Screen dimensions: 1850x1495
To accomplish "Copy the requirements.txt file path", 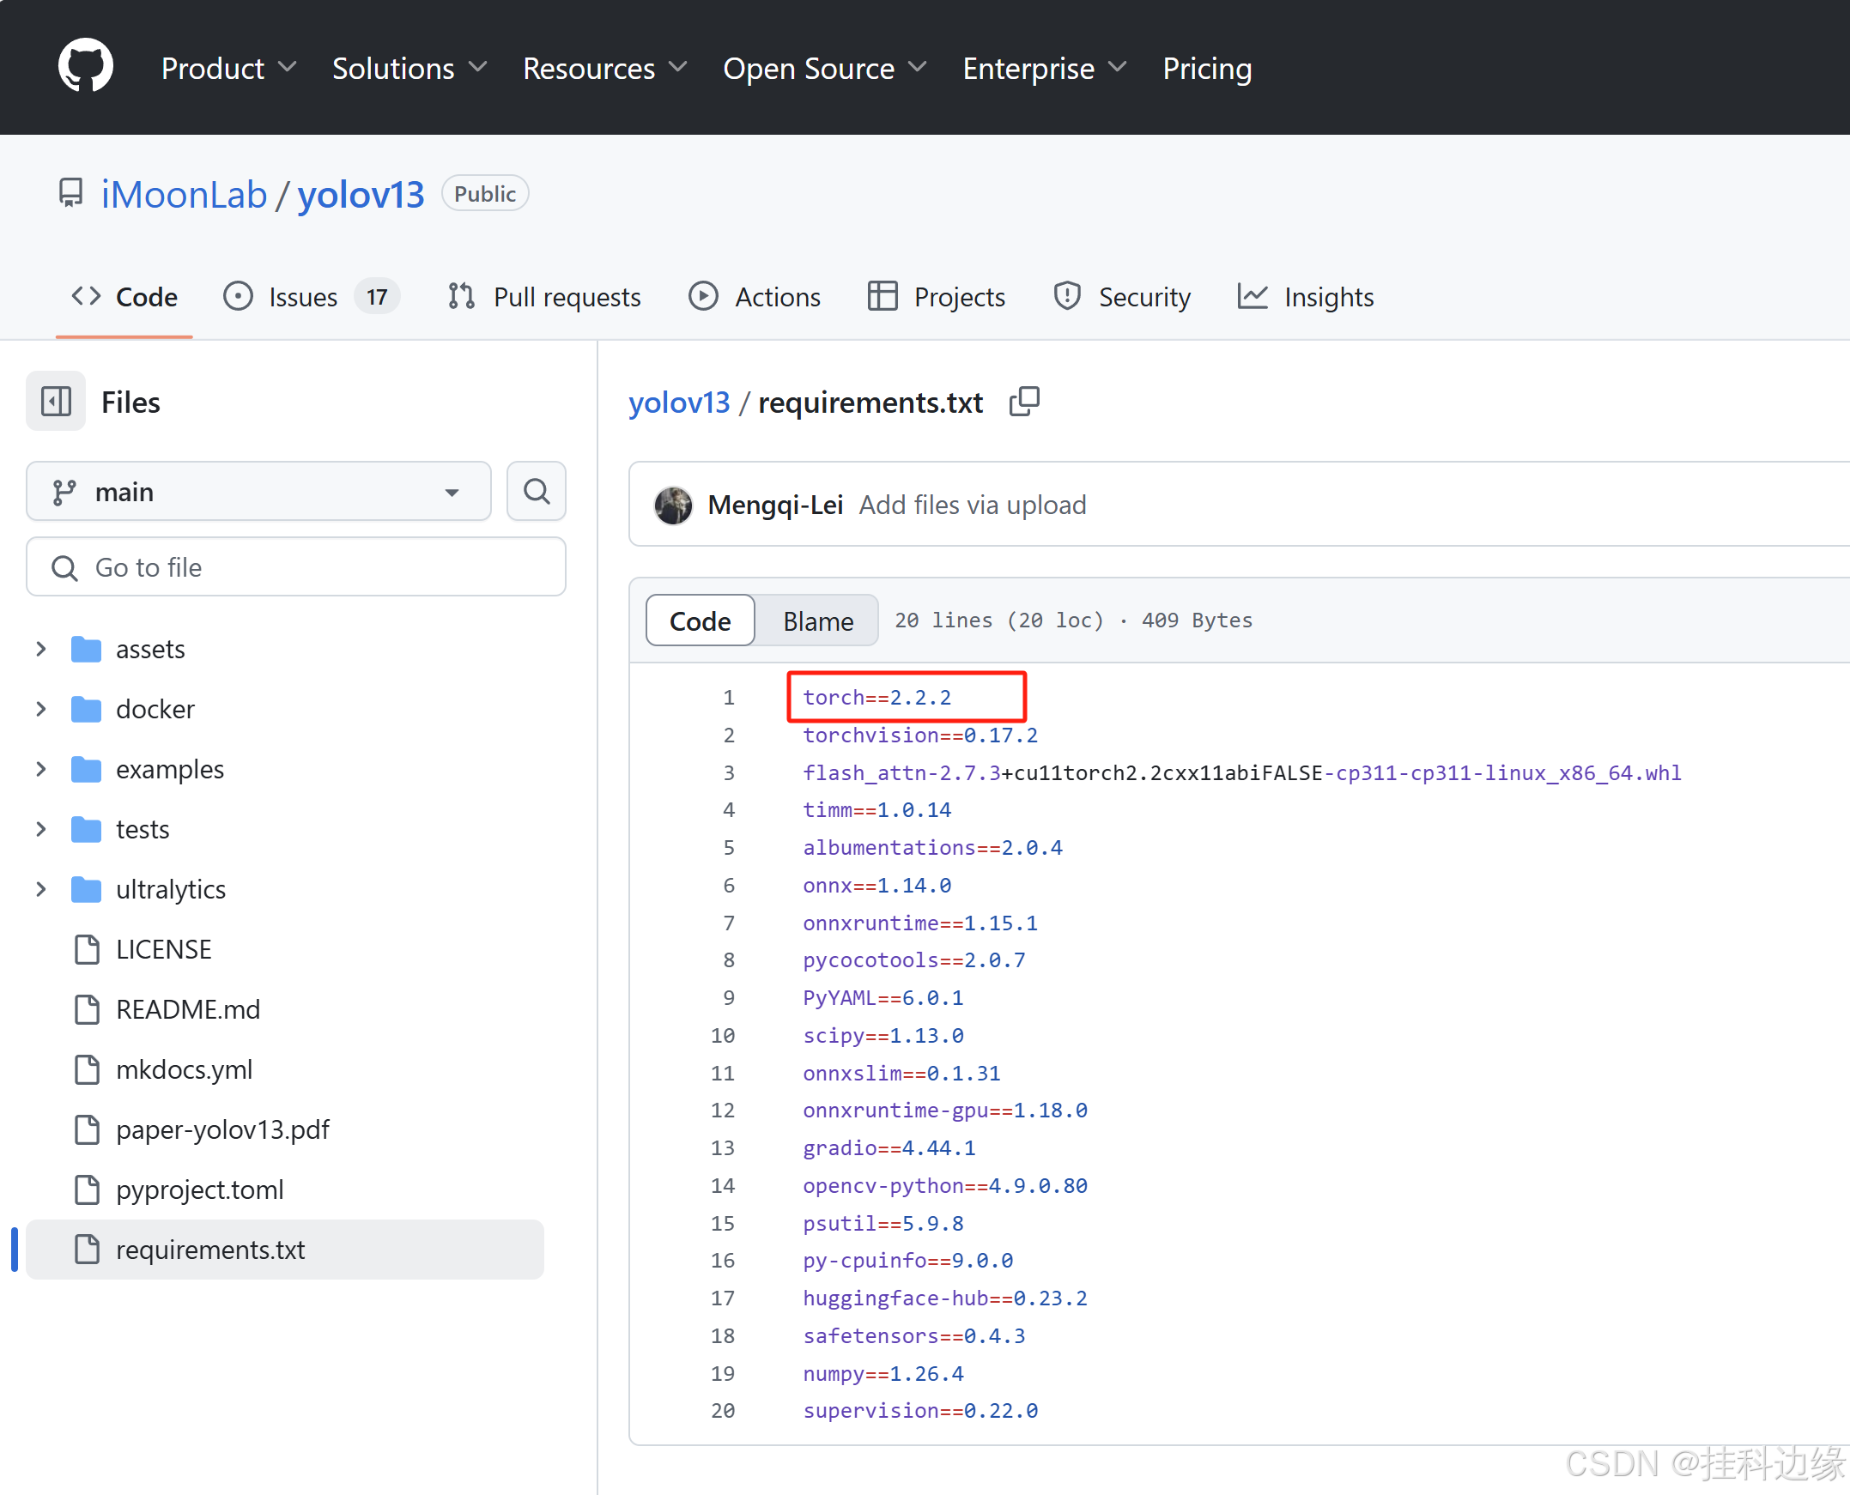I will [1024, 402].
